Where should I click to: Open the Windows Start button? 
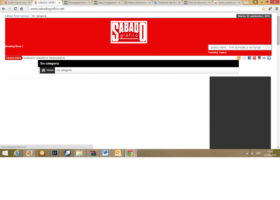(5, 153)
